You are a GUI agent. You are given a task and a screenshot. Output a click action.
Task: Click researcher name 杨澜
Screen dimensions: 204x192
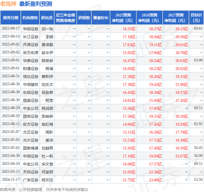point(49,69)
